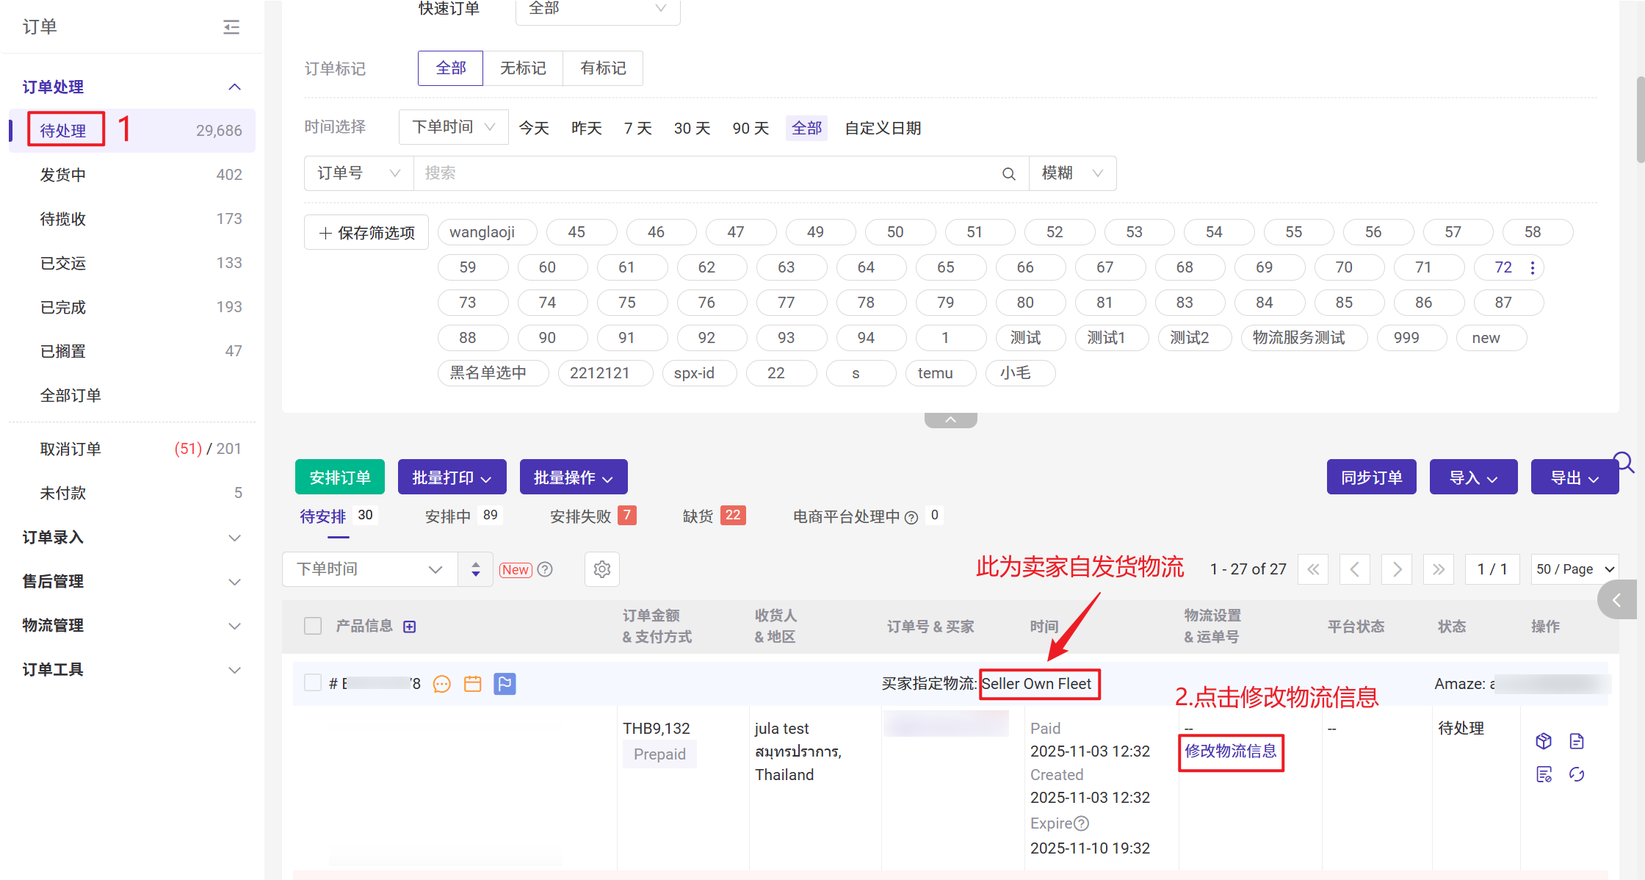Click the order number search input field

(x=705, y=173)
